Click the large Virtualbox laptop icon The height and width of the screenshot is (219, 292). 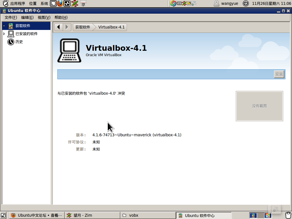[69, 50]
